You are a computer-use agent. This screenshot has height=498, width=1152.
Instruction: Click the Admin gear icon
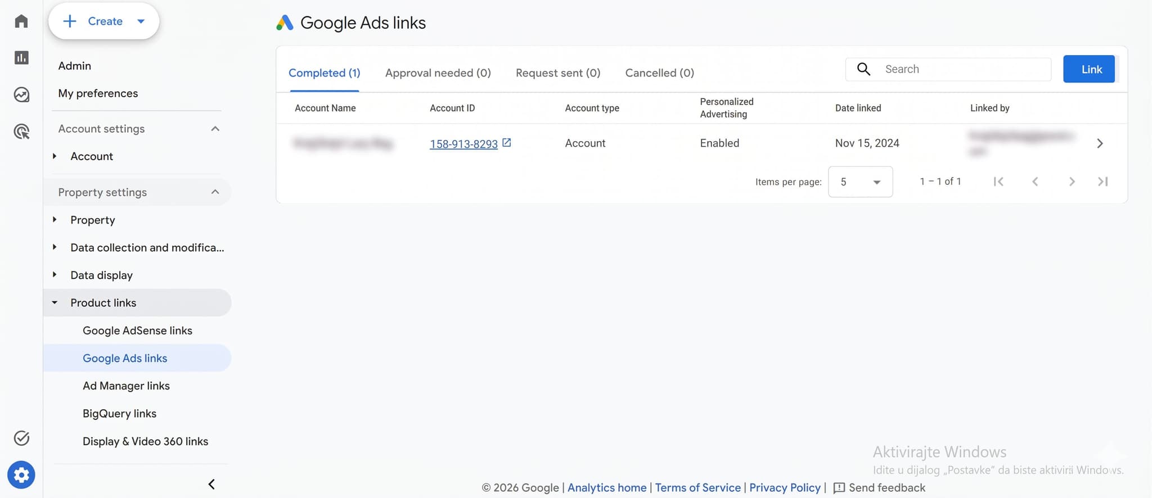point(21,475)
